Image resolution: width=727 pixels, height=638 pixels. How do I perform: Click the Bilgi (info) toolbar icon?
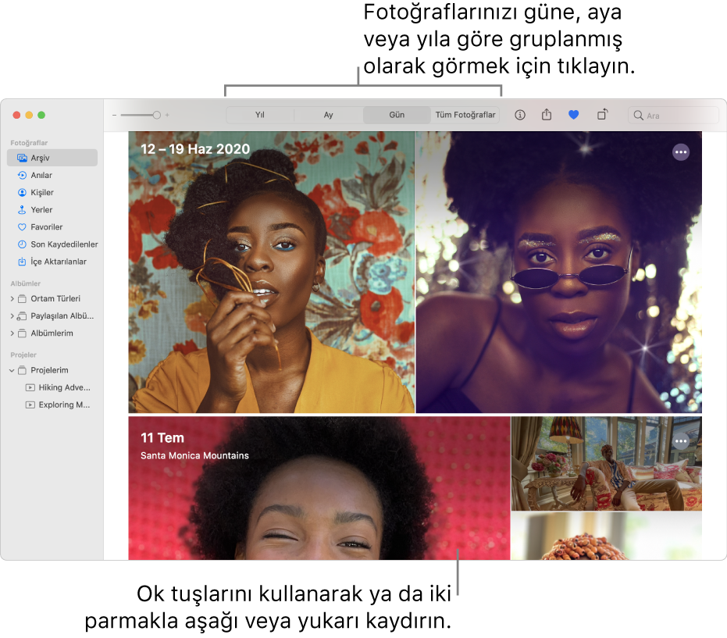point(519,115)
